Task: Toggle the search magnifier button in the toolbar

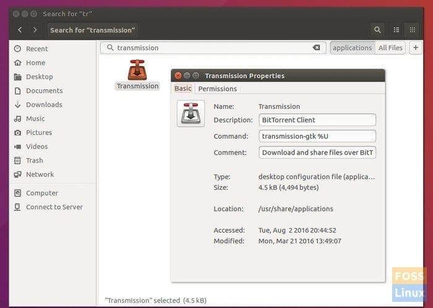Action: 377,30
